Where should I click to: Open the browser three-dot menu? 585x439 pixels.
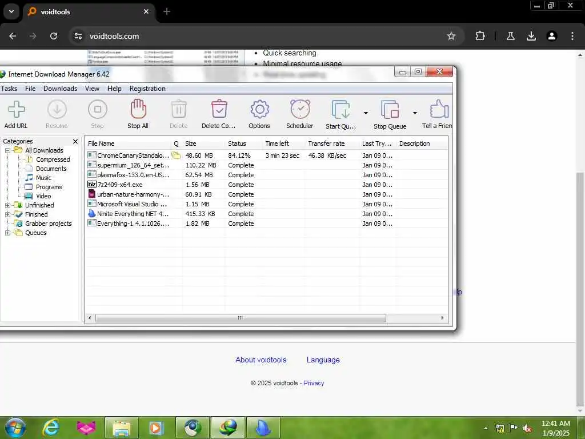[572, 36]
